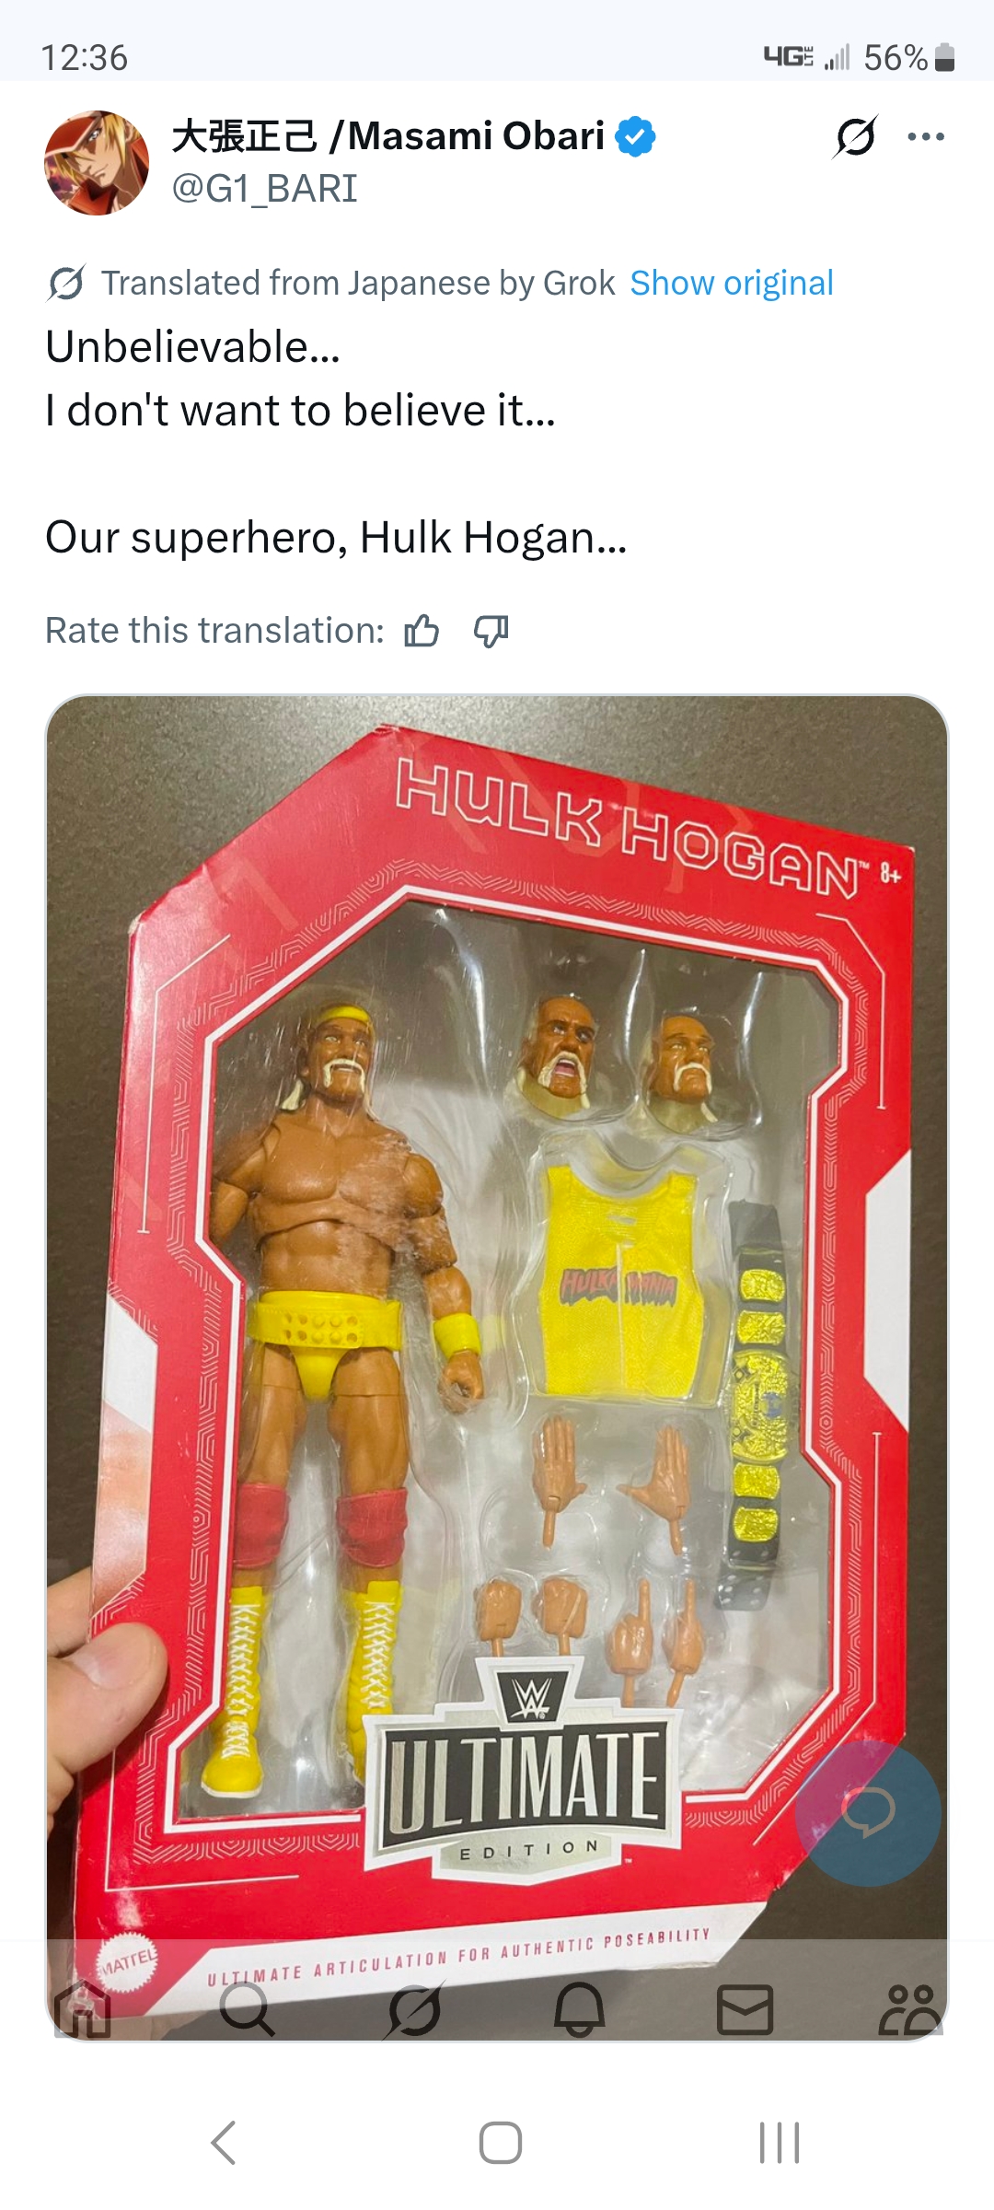Open the Notifications bell tab
The image size is (994, 2210).
pyautogui.click(x=579, y=2009)
